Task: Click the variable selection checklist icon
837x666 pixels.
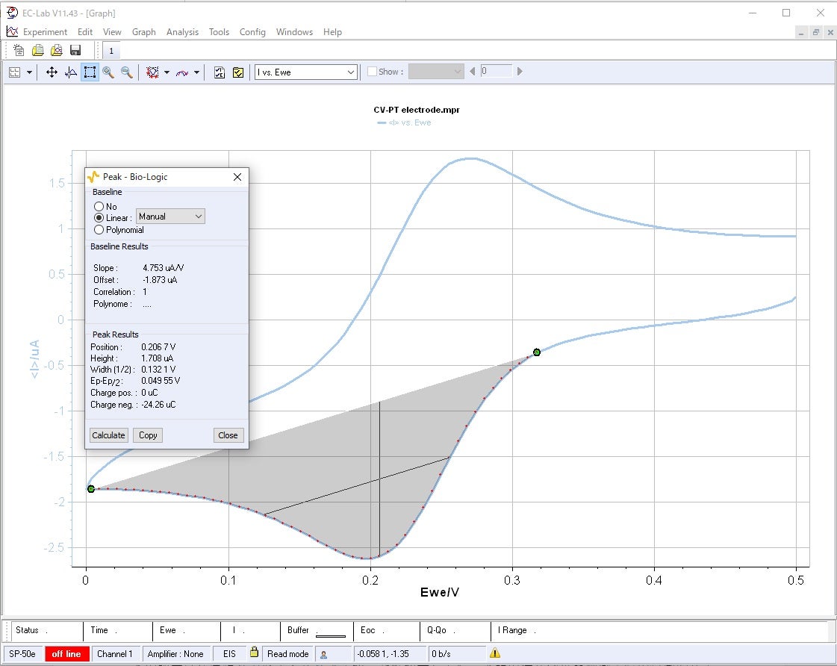Action: point(220,72)
